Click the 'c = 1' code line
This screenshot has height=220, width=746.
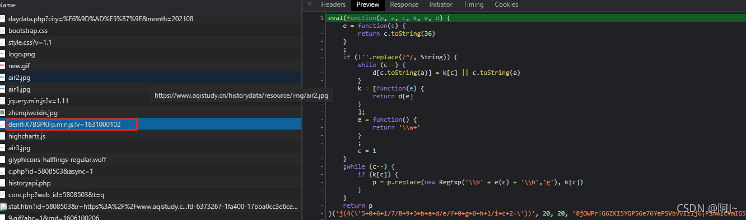[x=367, y=151]
